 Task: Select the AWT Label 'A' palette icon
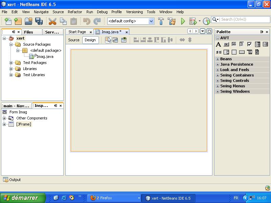pyautogui.click(x=218, y=44)
